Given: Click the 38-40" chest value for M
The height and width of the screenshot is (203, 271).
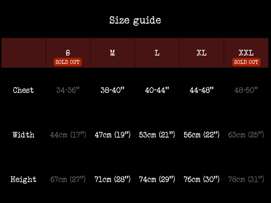Looking at the screenshot, I should (112, 90).
